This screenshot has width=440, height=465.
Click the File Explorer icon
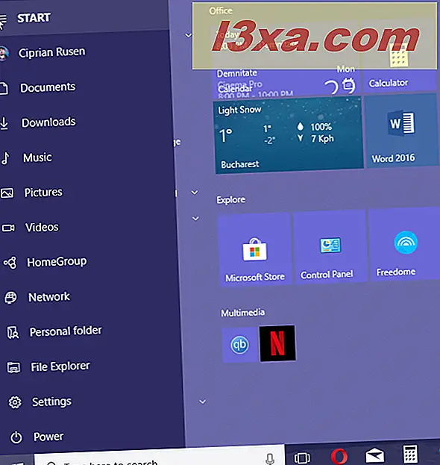pyautogui.click(x=13, y=368)
